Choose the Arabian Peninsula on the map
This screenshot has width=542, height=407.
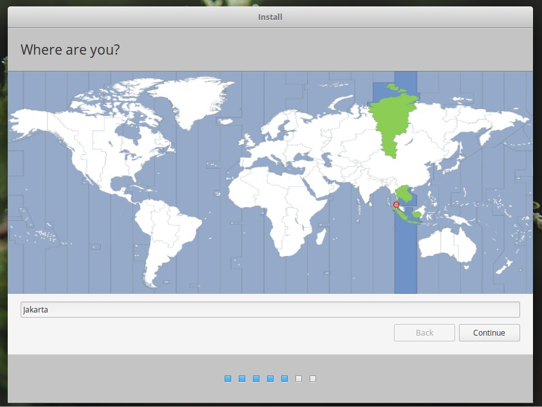pos(321,183)
